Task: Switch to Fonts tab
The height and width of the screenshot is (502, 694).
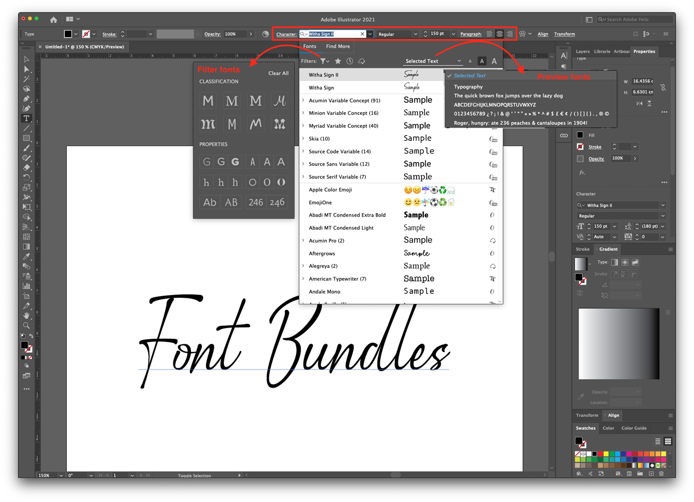Action: [x=310, y=46]
